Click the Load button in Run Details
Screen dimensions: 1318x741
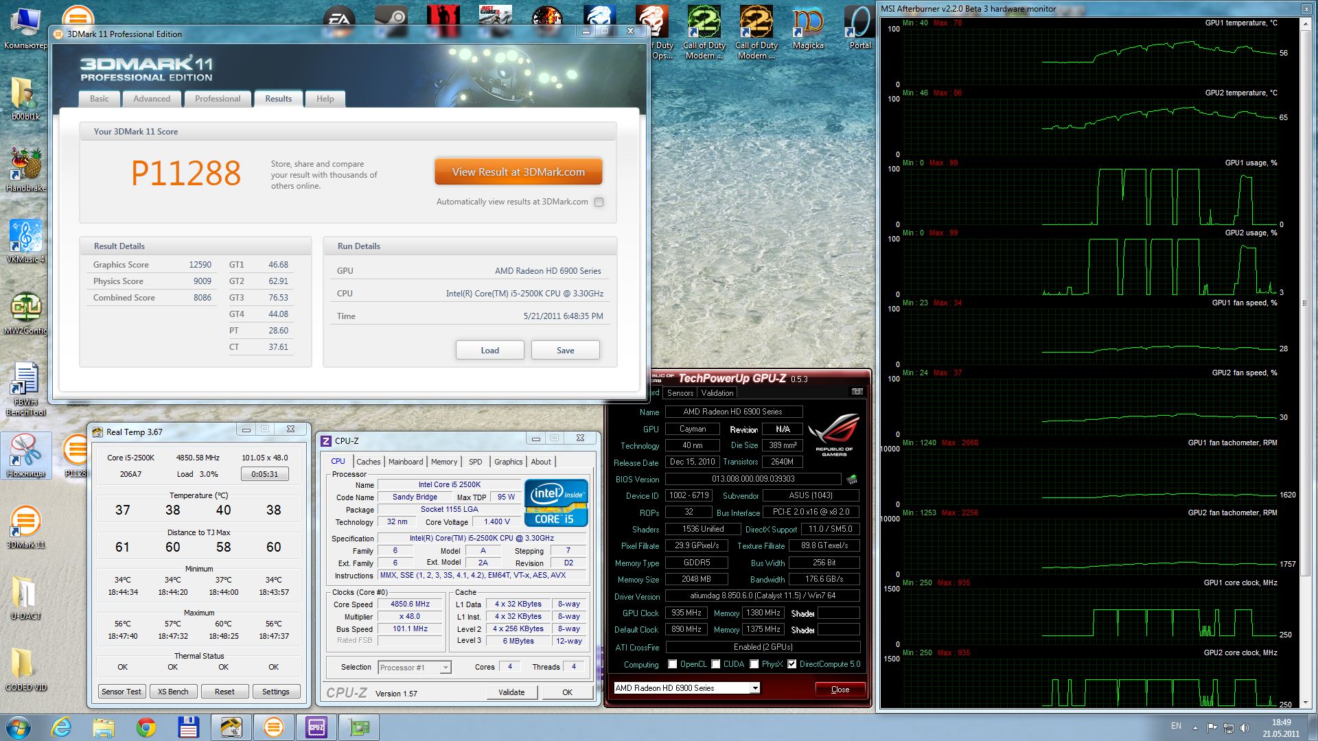click(490, 350)
